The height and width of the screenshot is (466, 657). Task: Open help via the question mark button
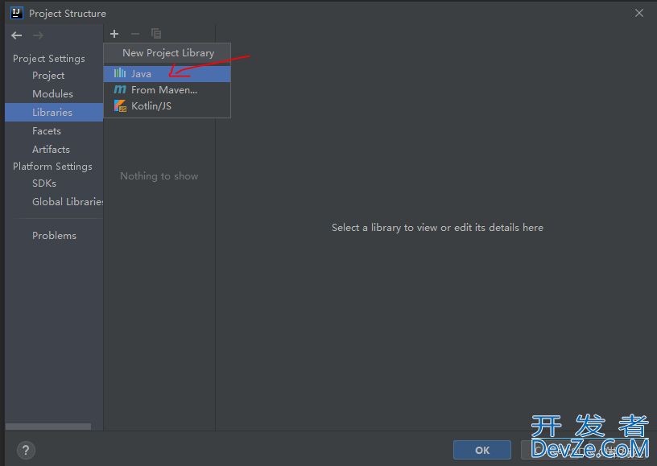coord(26,451)
